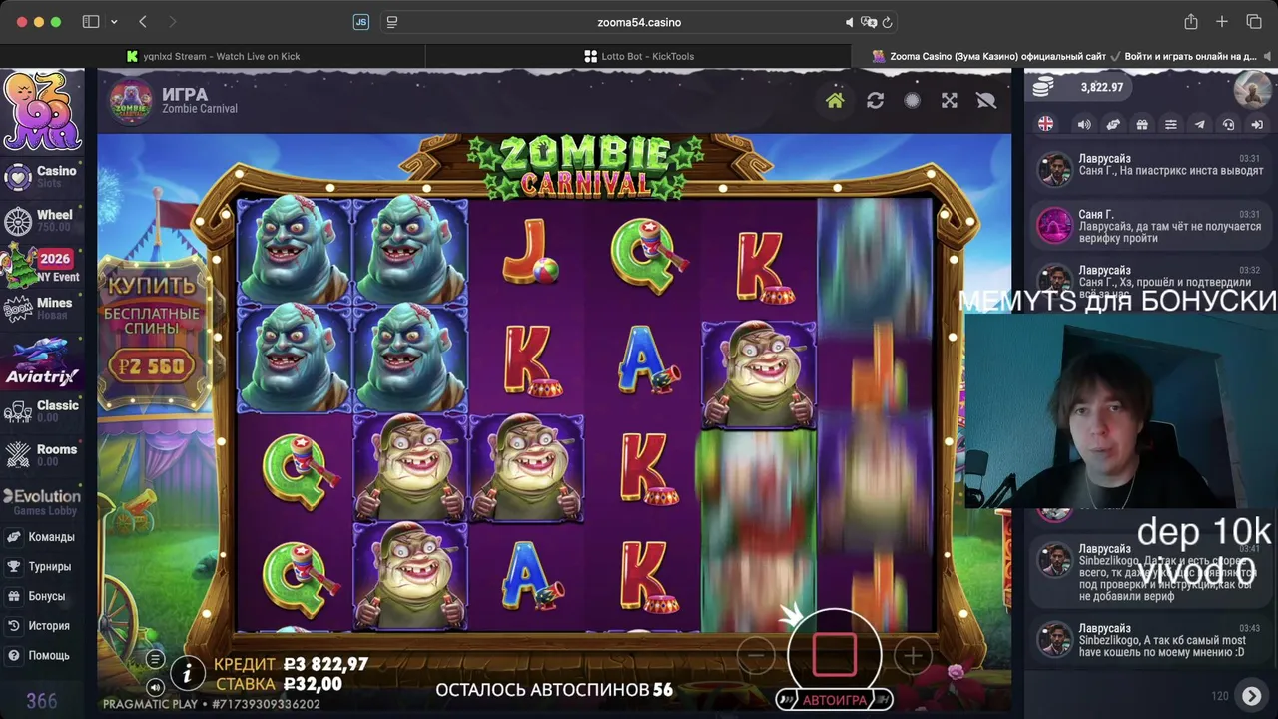
Task: Log out using the exit arrow icon
Action: (1257, 124)
